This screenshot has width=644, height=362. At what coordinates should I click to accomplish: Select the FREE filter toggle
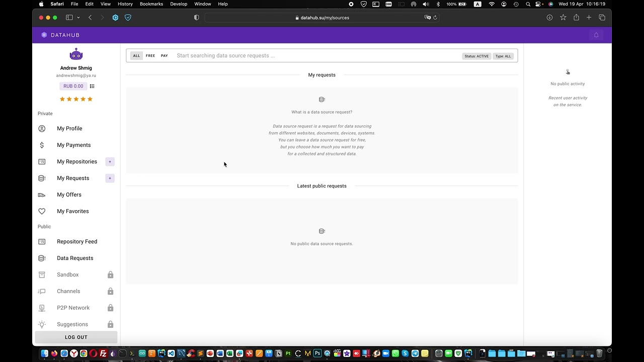[x=150, y=56]
